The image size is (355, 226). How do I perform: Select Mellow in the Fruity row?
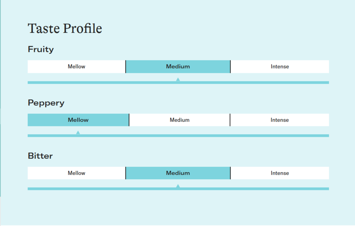click(x=76, y=67)
